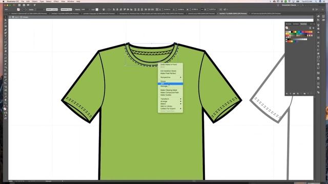Pick the black swatch in Swatches panel
This screenshot has height=184, width=328.
click(x=292, y=32)
